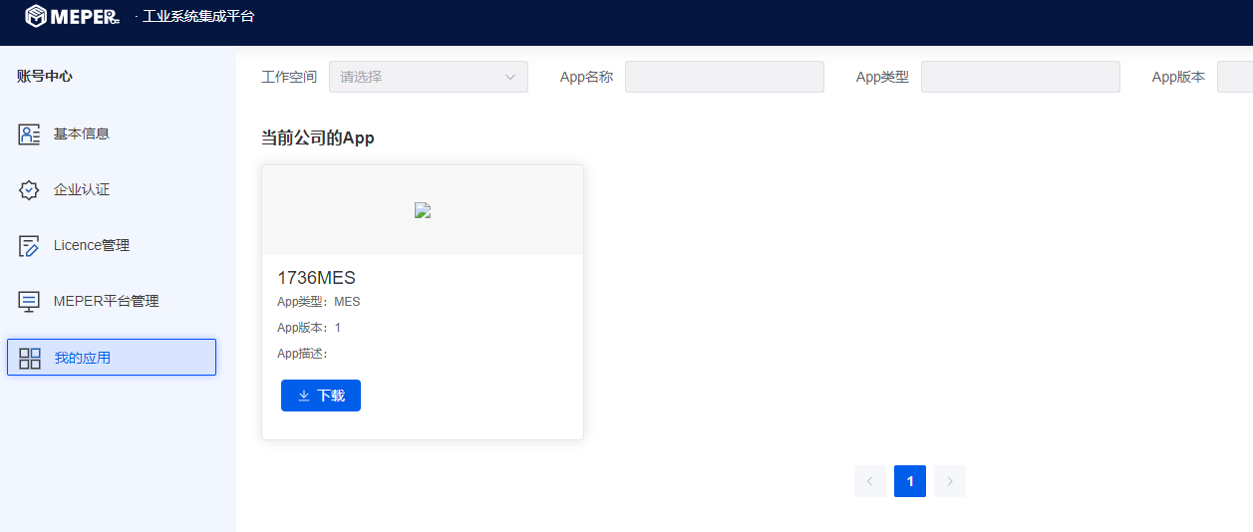Click the Licence管理 edit document icon

pos(29,246)
